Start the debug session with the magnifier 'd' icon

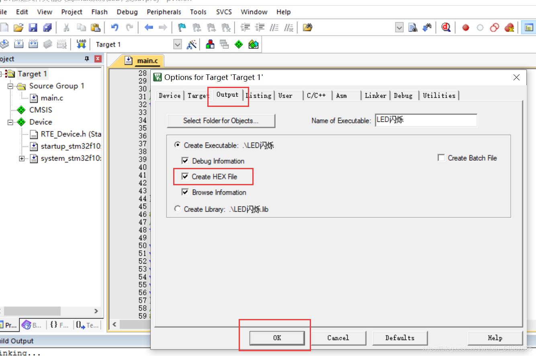(x=446, y=27)
